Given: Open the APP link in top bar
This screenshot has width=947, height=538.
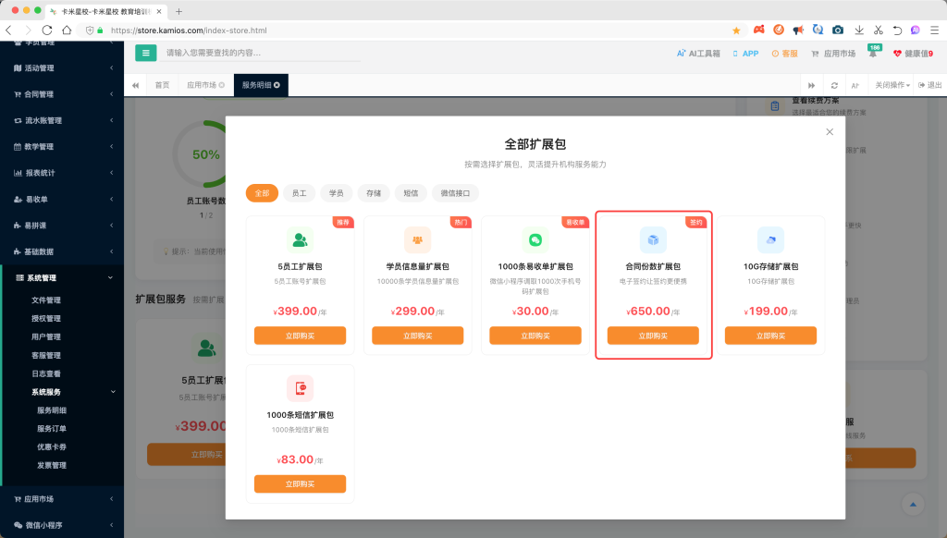Looking at the screenshot, I should 746,54.
